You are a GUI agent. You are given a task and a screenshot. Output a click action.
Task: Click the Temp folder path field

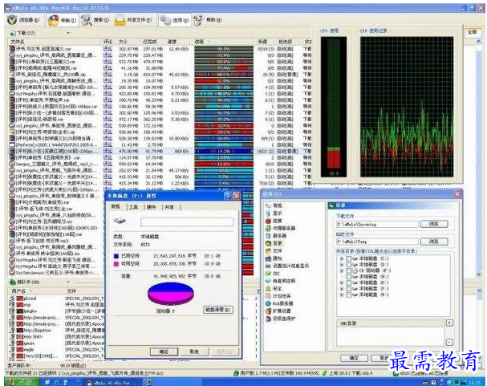[x=377, y=242]
